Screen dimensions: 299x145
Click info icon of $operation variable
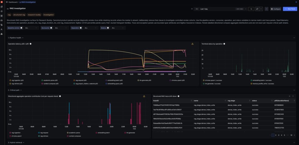tap(81, 28)
